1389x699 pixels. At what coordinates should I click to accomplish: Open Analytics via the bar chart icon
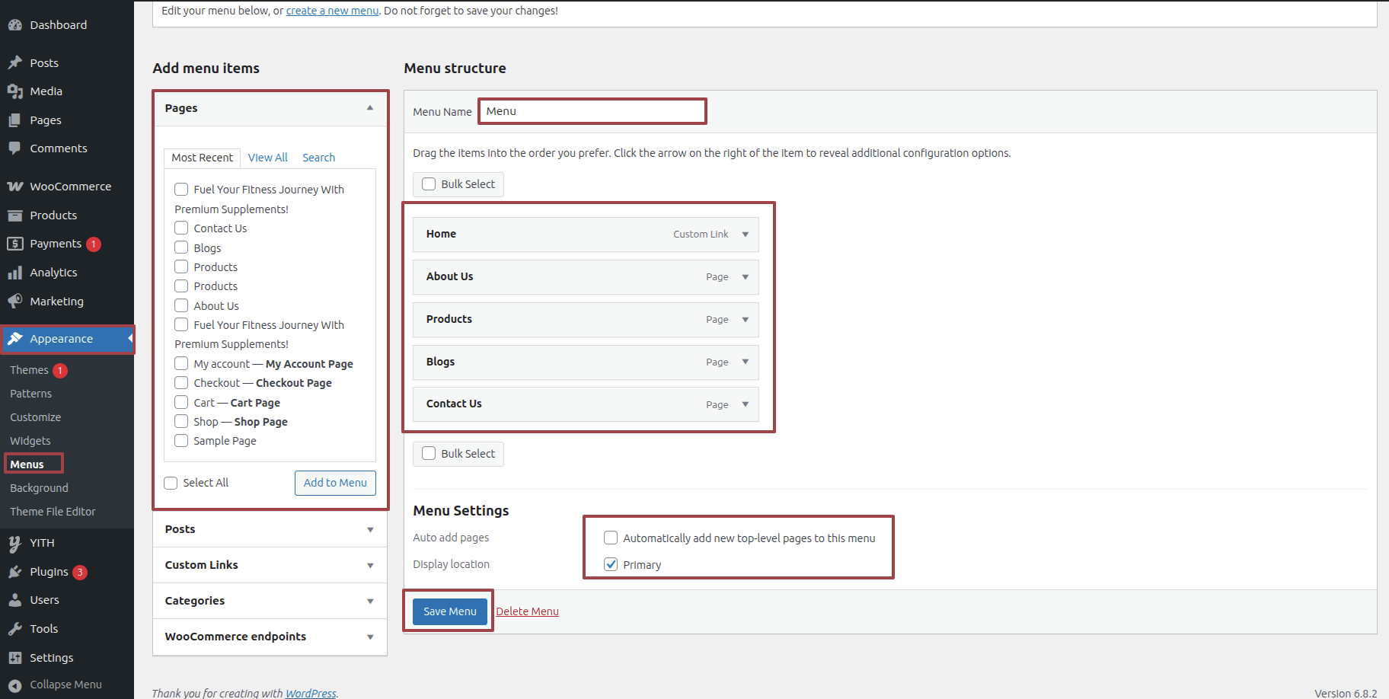click(15, 273)
